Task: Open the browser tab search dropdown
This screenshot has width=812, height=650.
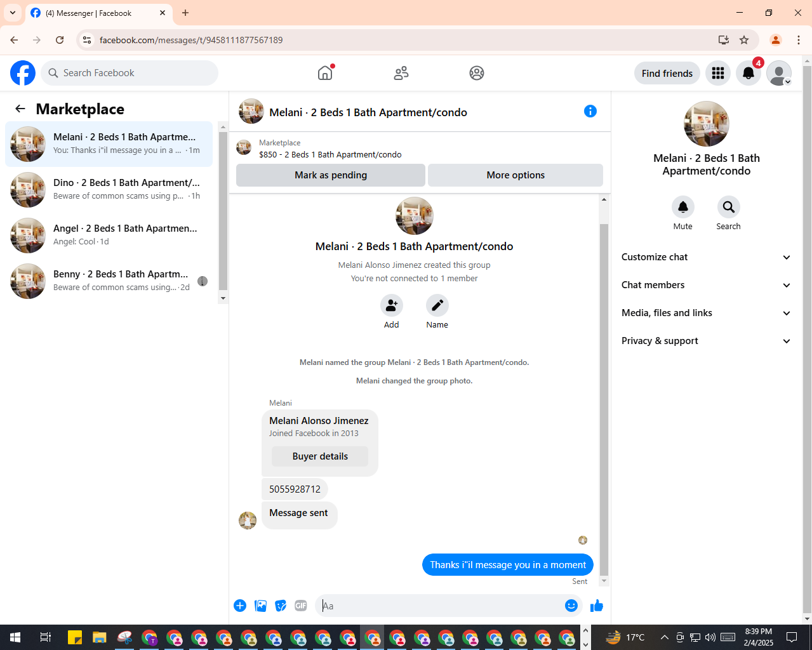Action: coord(13,13)
